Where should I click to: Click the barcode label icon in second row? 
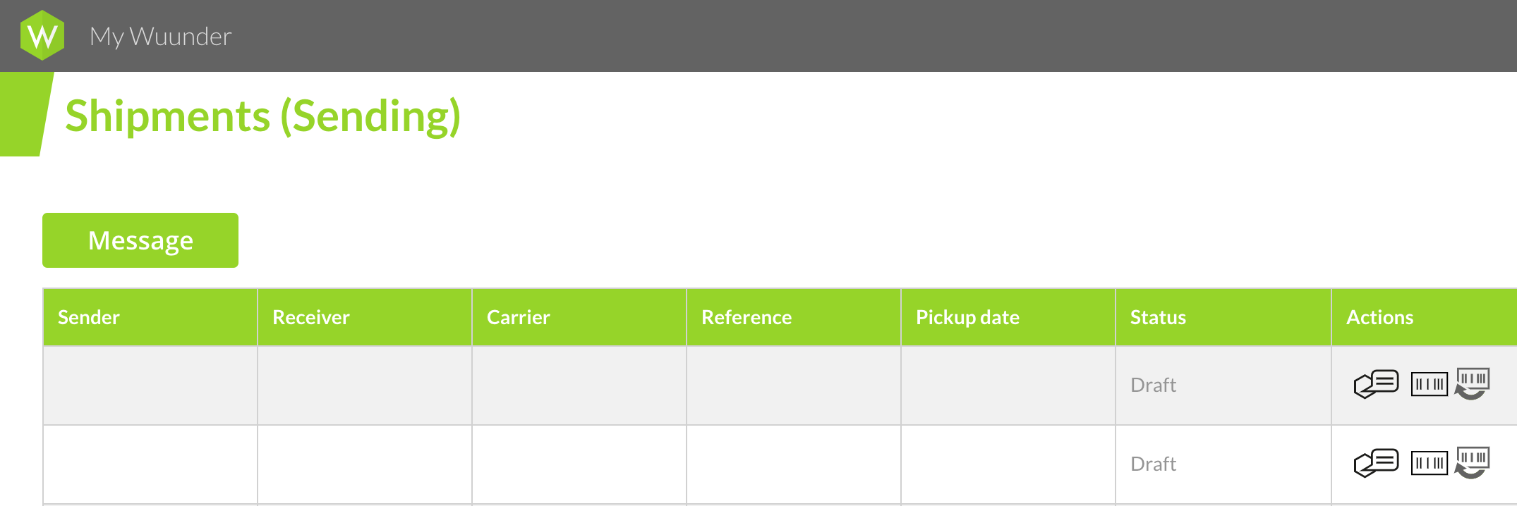click(x=1429, y=463)
